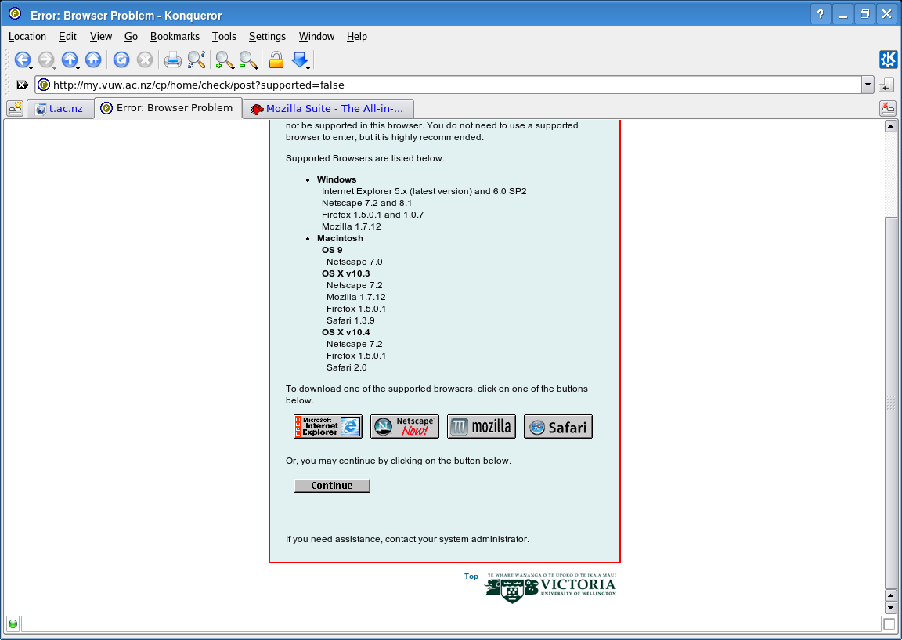Clear the location bar with black arrow icon
This screenshot has width=902, height=640.
(x=23, y=85)
